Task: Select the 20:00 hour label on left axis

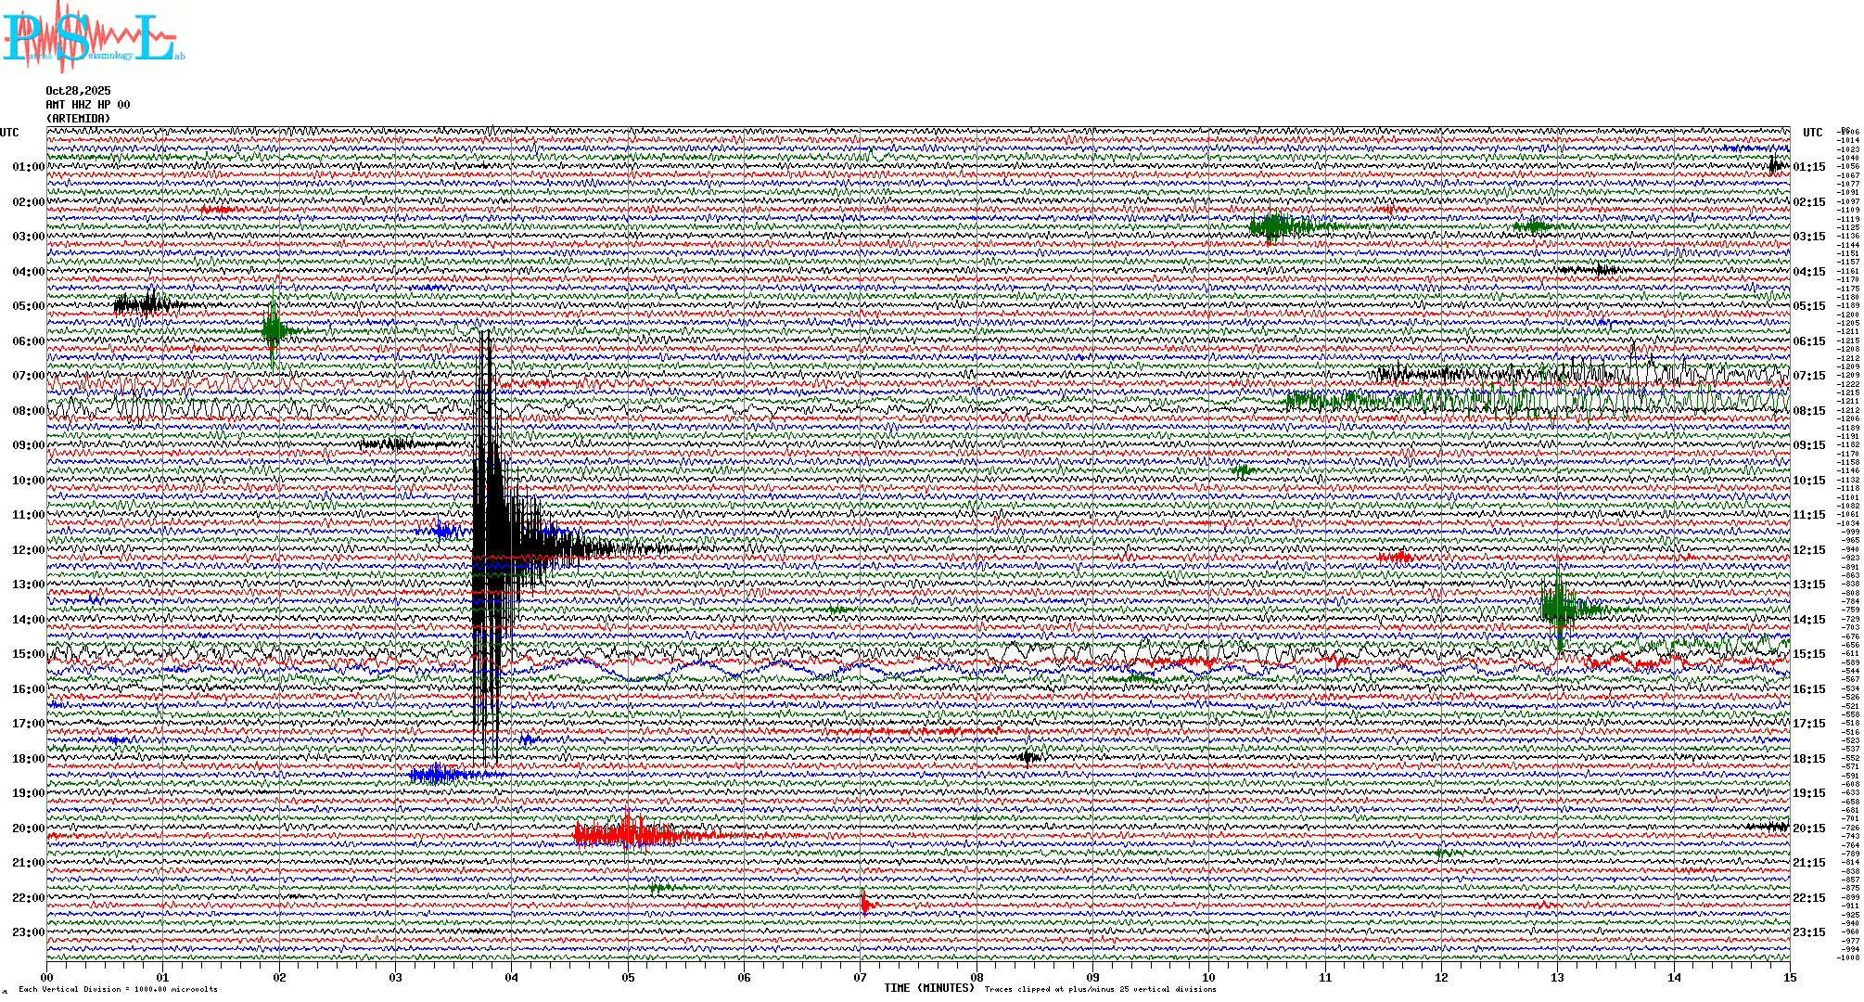Action: [28, 829]
